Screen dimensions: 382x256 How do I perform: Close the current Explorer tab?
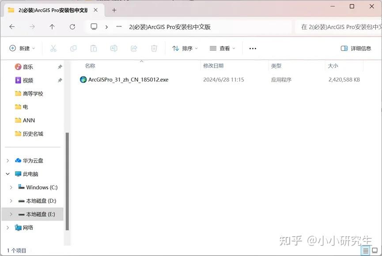coord(96,10)
